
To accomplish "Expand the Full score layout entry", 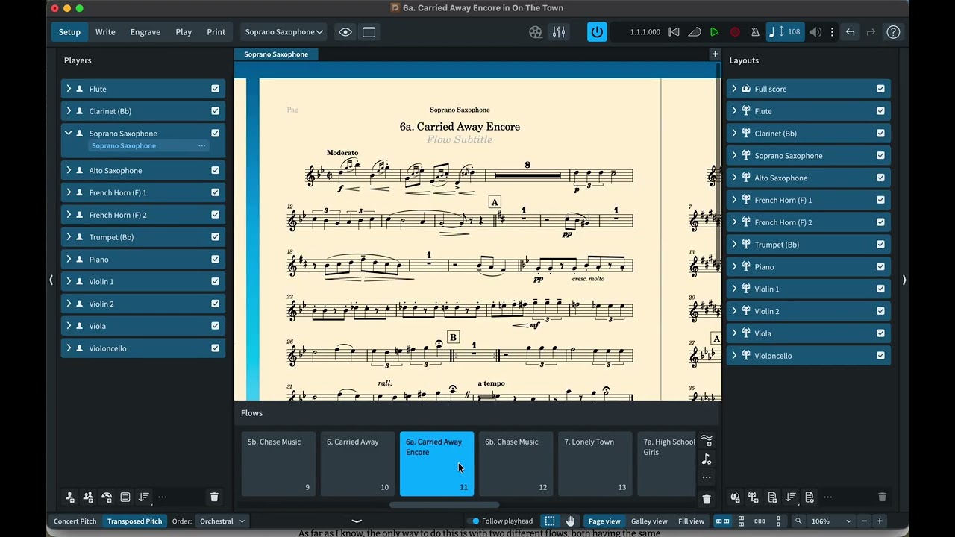I will pyautogui.click(x=734, y=89).
